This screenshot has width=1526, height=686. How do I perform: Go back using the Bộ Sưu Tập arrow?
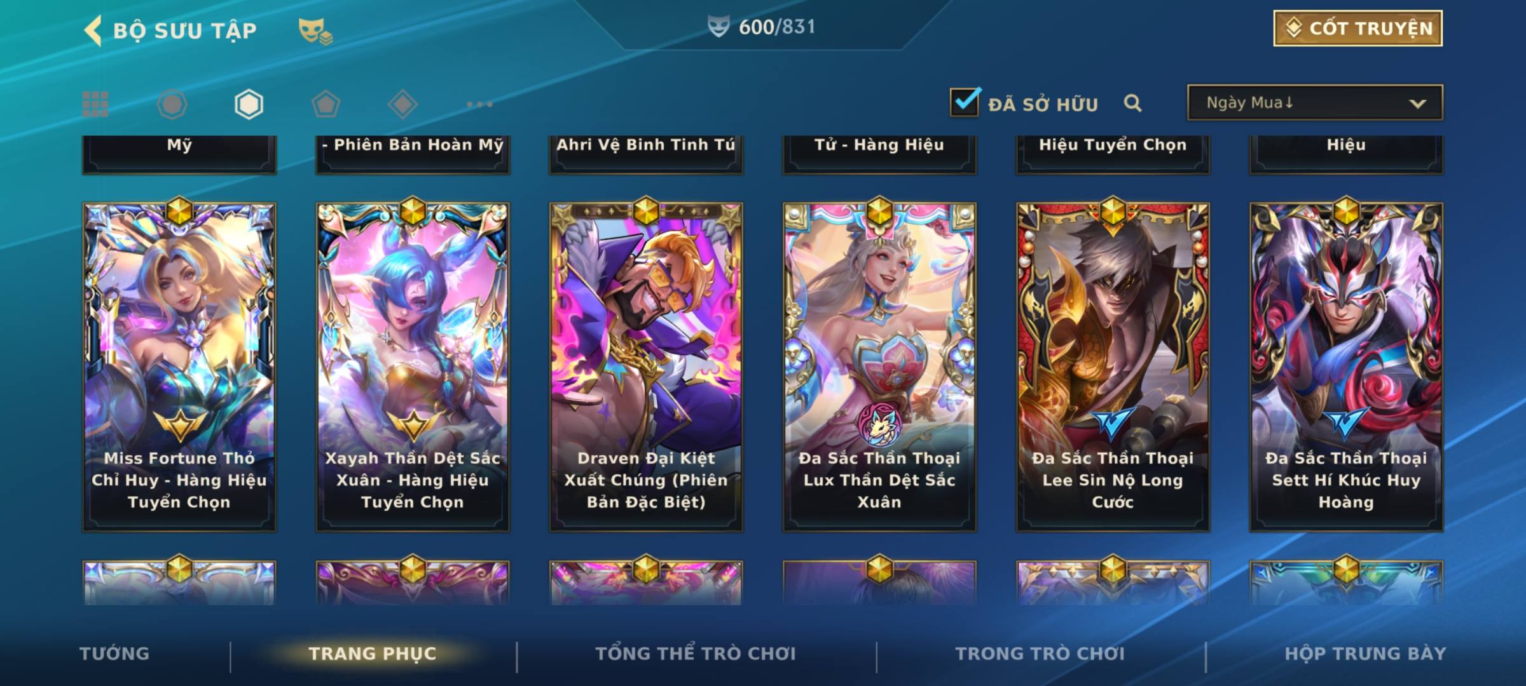(93, 30)
